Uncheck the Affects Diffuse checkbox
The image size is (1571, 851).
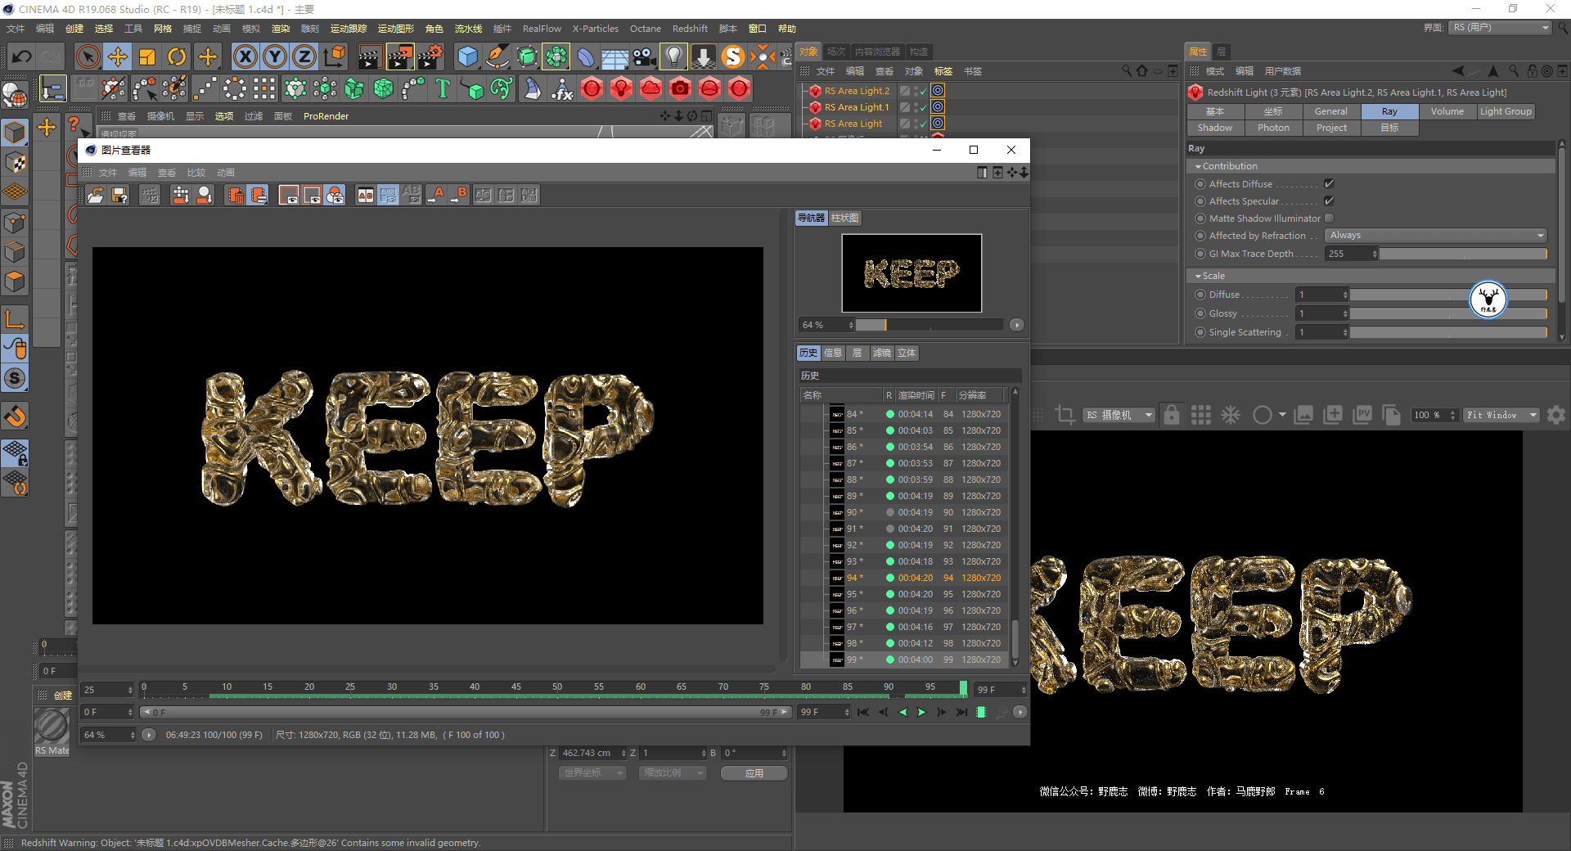(x=1329, y=184)
